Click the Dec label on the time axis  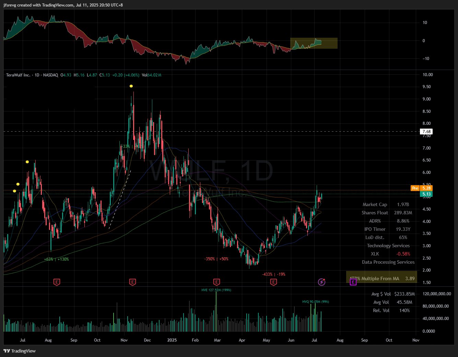click(147, 340)
